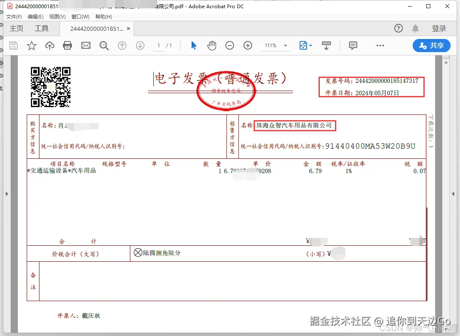Click the date 2024年05月07日
The image size is (460, 336).
[x=377, y=93]
